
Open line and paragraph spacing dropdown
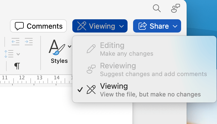pos(12,54)
